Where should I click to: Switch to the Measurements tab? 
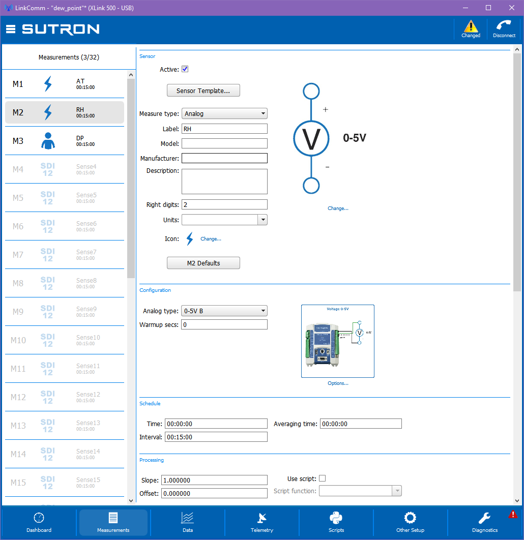coord(113,523)
